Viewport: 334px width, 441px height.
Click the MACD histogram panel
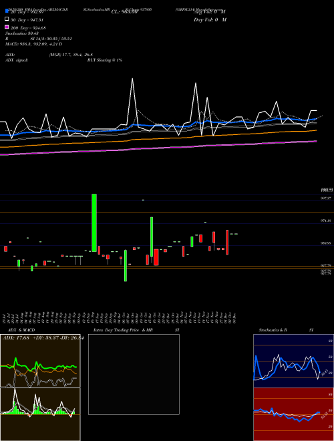[x=40, y=414]
